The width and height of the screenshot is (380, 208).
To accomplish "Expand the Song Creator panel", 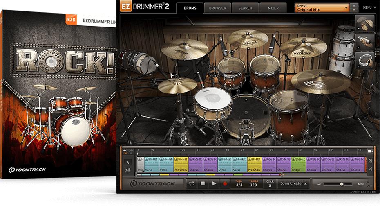I will (293, 183).
